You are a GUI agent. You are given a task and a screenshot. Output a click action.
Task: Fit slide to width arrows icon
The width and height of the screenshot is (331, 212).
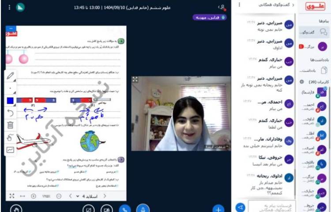pos(23,196)
